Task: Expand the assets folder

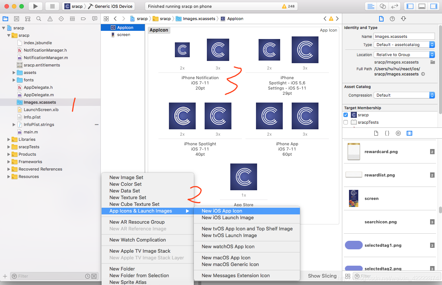Action: 14,73
